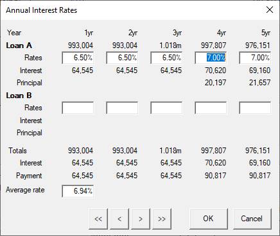The image size is (280, 236).
Task: Close the dialog with the X button
Action: coord(270,10)
